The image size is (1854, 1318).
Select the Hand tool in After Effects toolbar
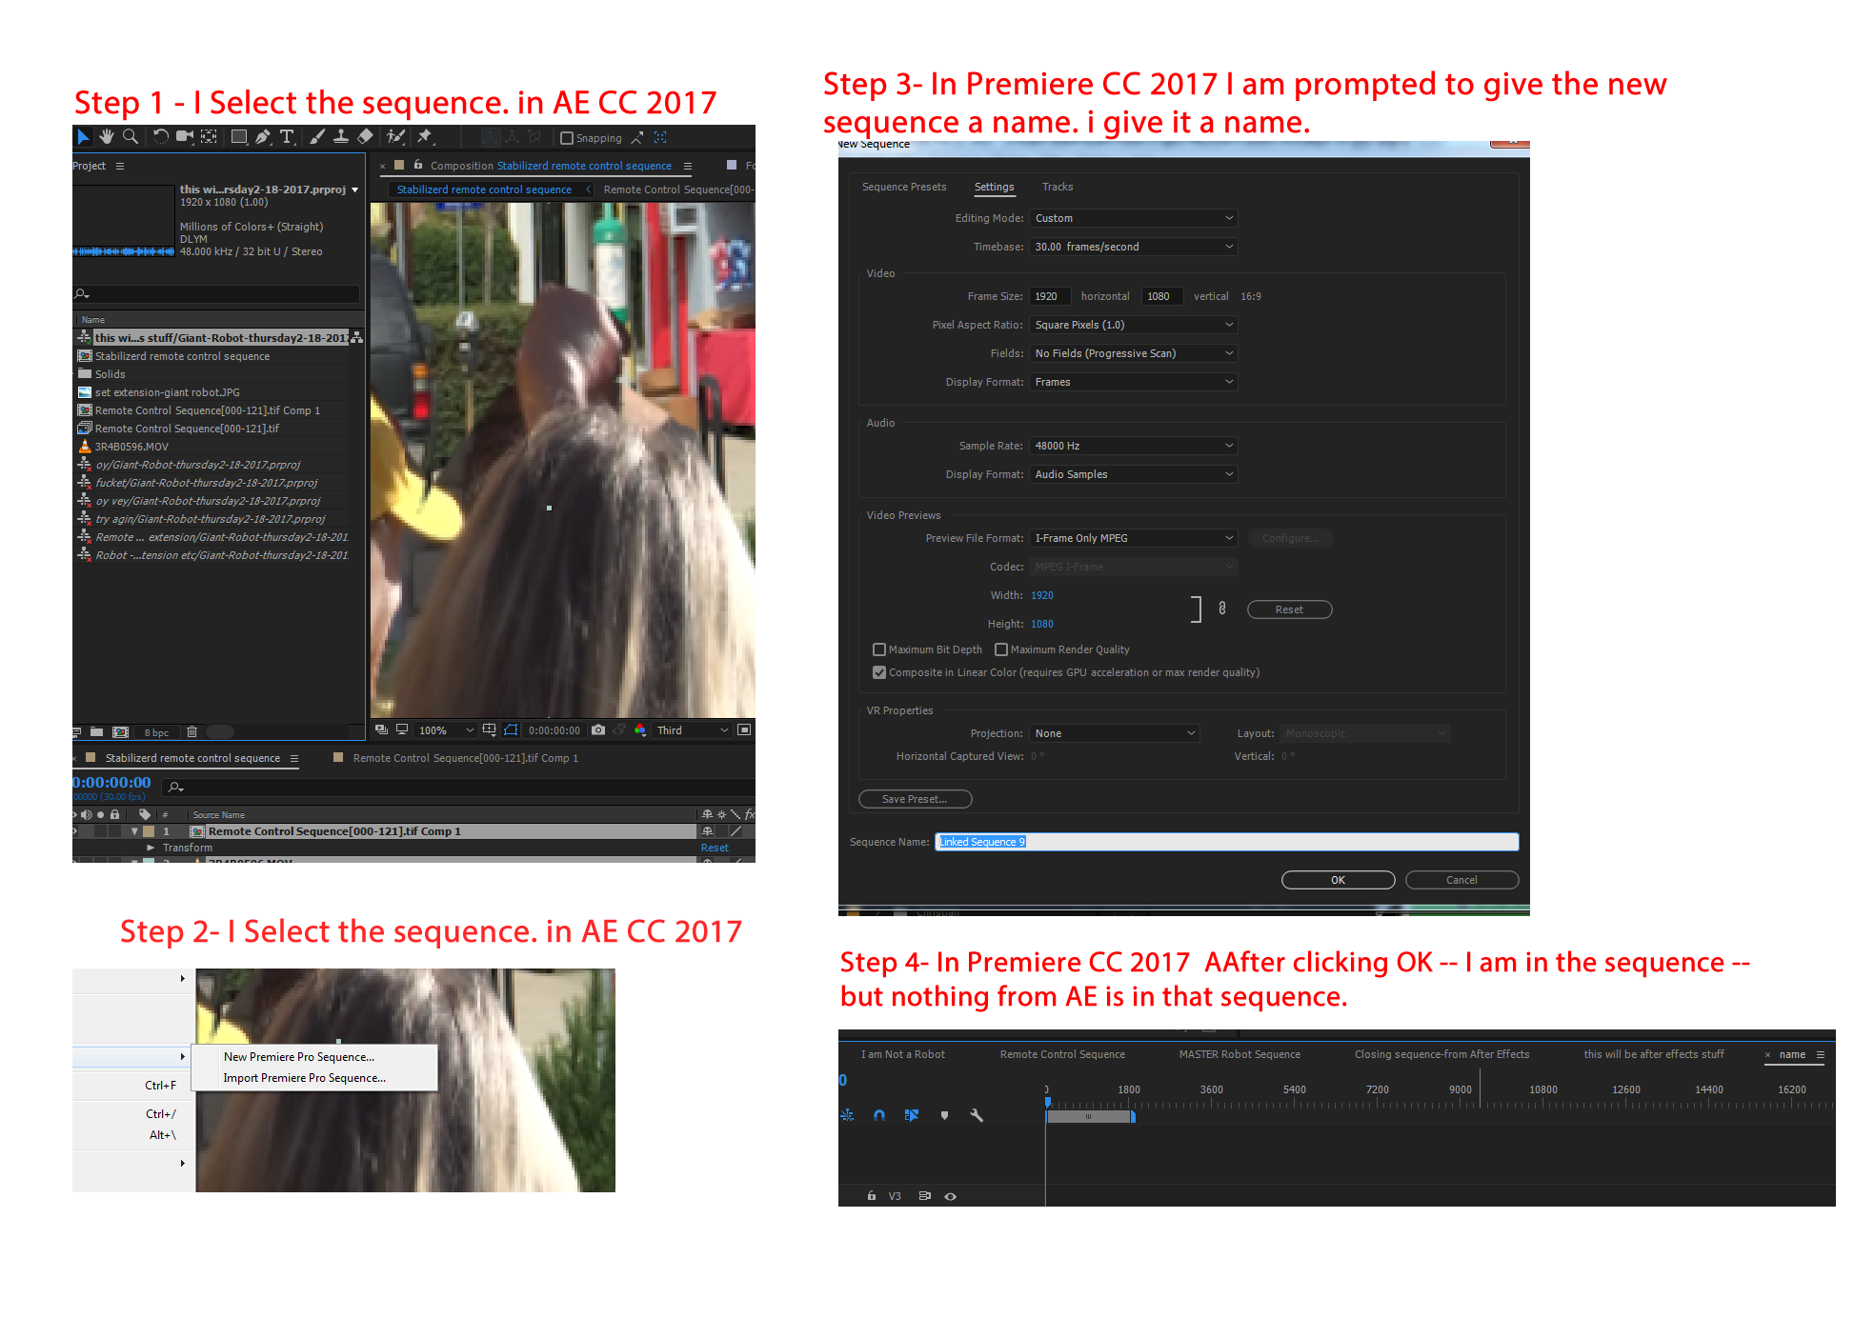[106, 137]
